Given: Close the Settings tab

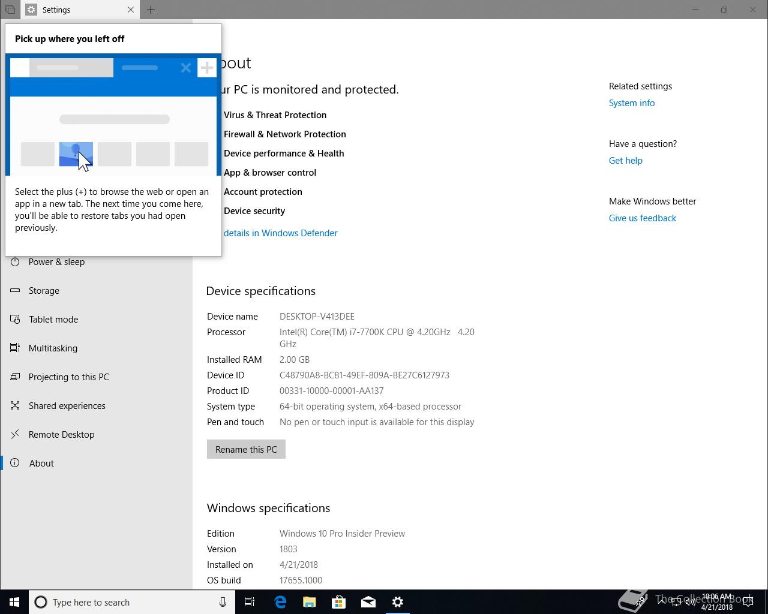Looking at the screenshot, I should (x=131, y=10).
